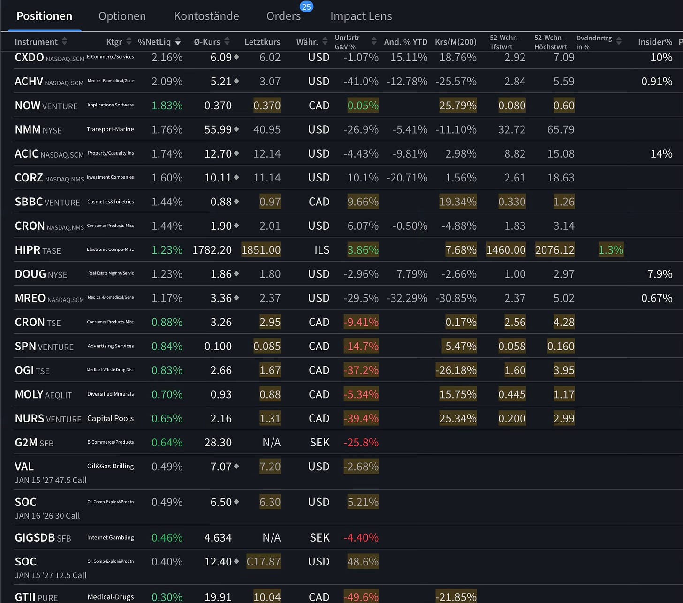
Task: Click the Capital Pools category for NURS
Action: click(110, 418)
